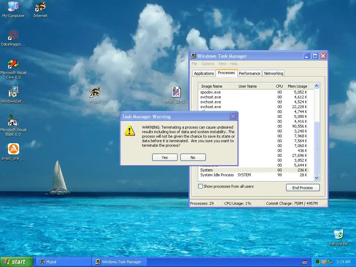
Task: Select svchost.exe using 4,524 K
Action: (x=254, y=102)
